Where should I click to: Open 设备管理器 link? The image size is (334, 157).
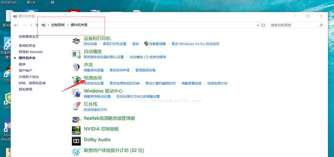(157, 44)
